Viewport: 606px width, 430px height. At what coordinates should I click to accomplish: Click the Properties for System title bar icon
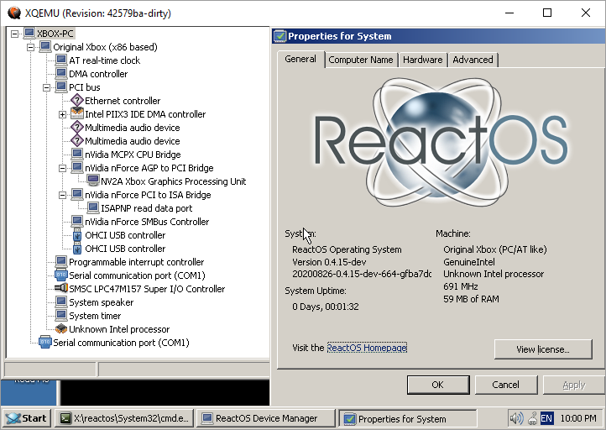[x=279, y=36]
